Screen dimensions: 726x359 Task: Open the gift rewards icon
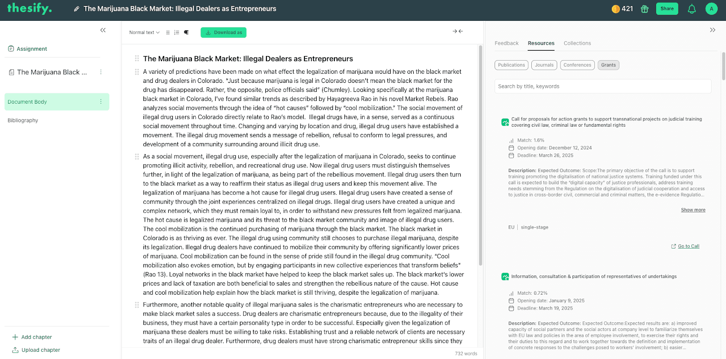645,9
